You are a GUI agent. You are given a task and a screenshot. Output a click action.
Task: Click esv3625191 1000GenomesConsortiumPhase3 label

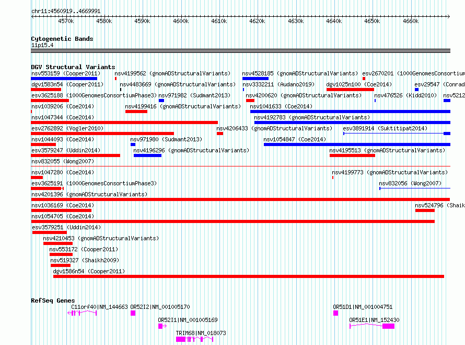coord(94,183)
